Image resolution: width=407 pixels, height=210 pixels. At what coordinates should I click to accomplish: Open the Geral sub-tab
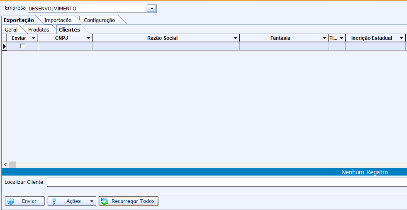(x=11, y=29)
